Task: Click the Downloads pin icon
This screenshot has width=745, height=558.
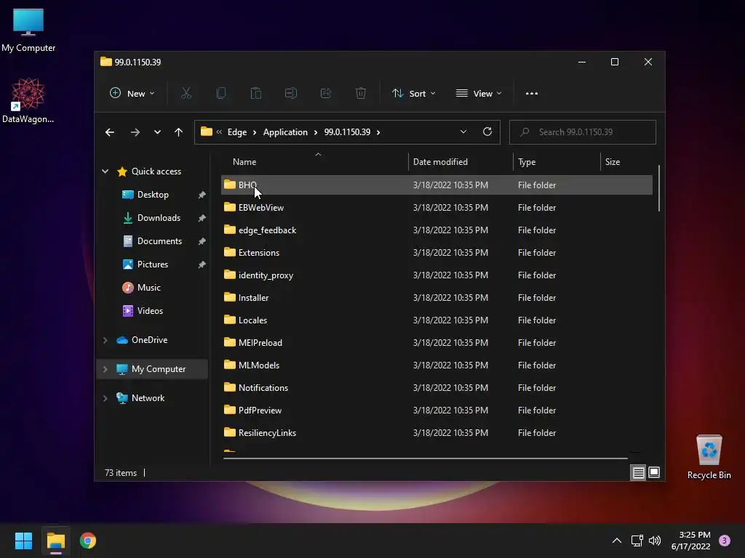Action: click(x=202, y=218)
